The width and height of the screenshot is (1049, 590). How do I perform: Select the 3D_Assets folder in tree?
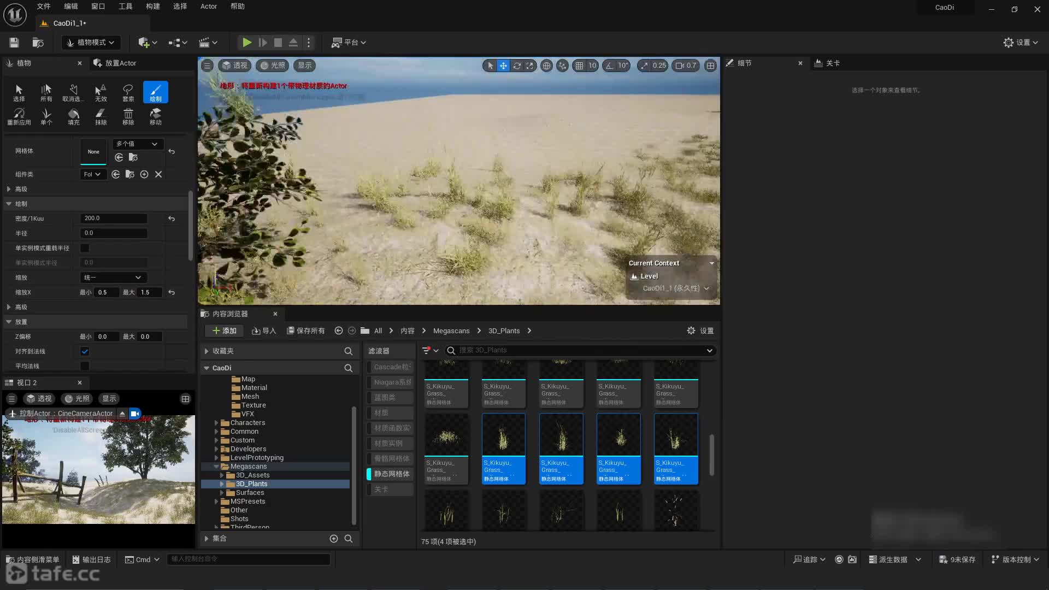tap(252, 475)
